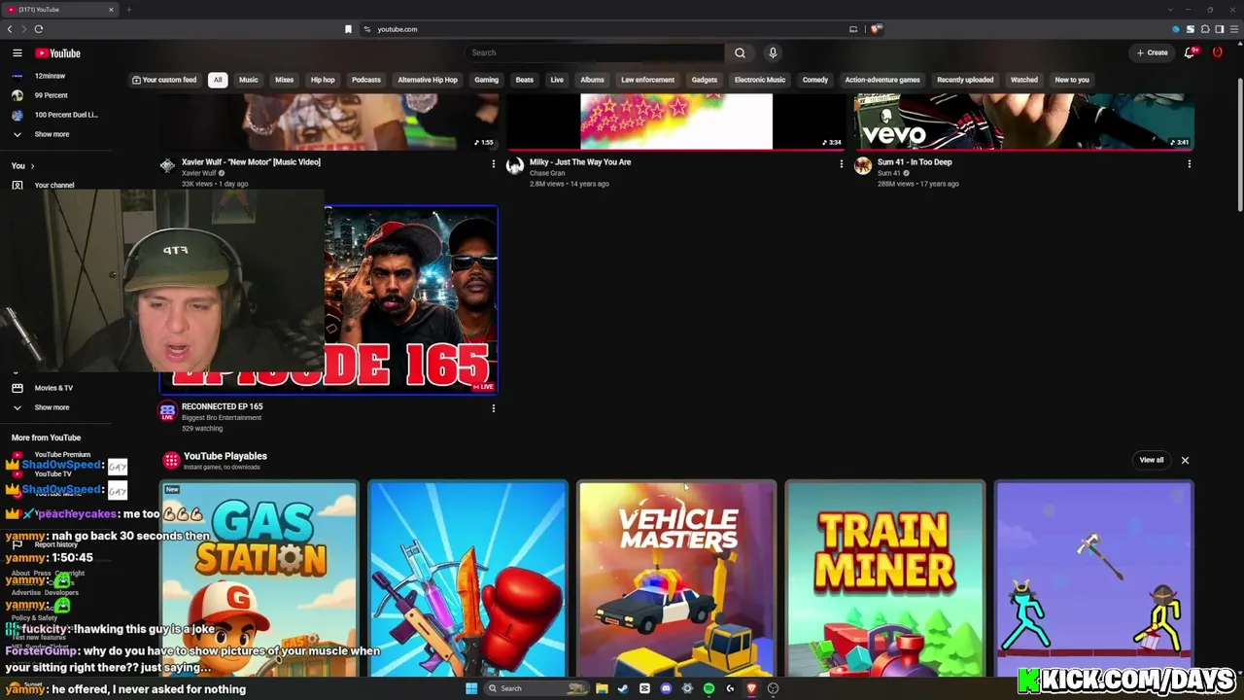Open the browser tab search dropdown arrow

(x=1171, y=10)
